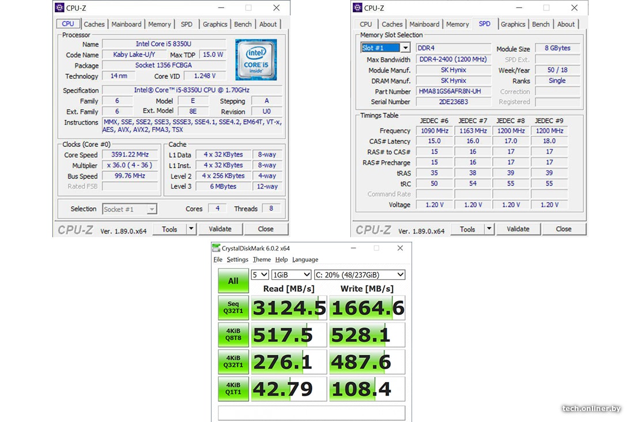Click the 3124.5 sequential read result
634x422 pixels.
pyautogui.click(x=289, y=307)
